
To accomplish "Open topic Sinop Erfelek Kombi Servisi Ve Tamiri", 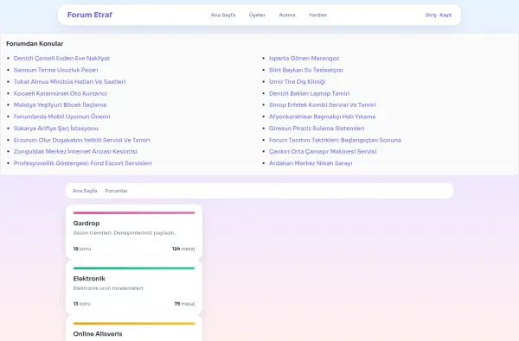I will coord(323,104).
